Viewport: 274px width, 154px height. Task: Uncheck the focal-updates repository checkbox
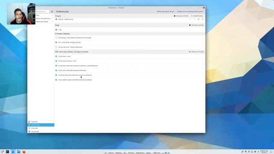[x=56, y=80]
